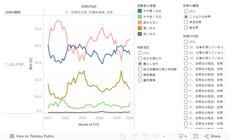The image size is (230, 140).
Task: Select the 単身世帯 radio option
Action: pyautogui.click(x=186, y=22)
